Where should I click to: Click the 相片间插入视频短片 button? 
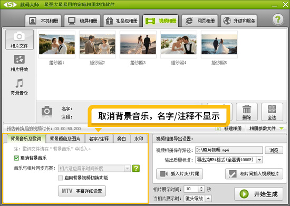click(254, 174)
